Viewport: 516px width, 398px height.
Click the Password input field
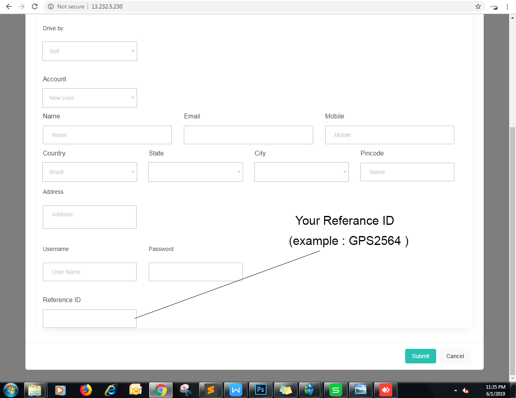pyautogui.click(x=196, y=272)
